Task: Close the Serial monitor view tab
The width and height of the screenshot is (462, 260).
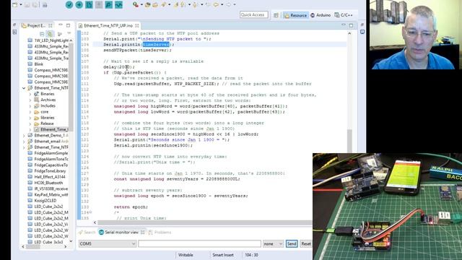Action: (143, 233)
